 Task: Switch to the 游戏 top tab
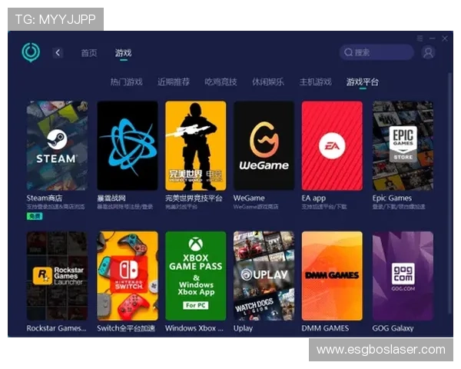123,53
